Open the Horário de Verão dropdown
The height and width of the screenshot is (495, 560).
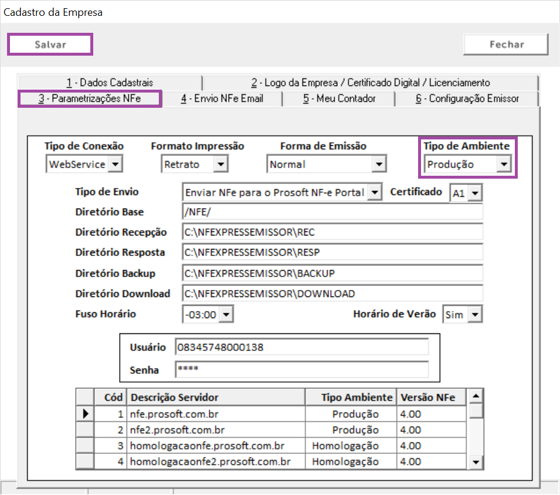[x=475, y=315]
